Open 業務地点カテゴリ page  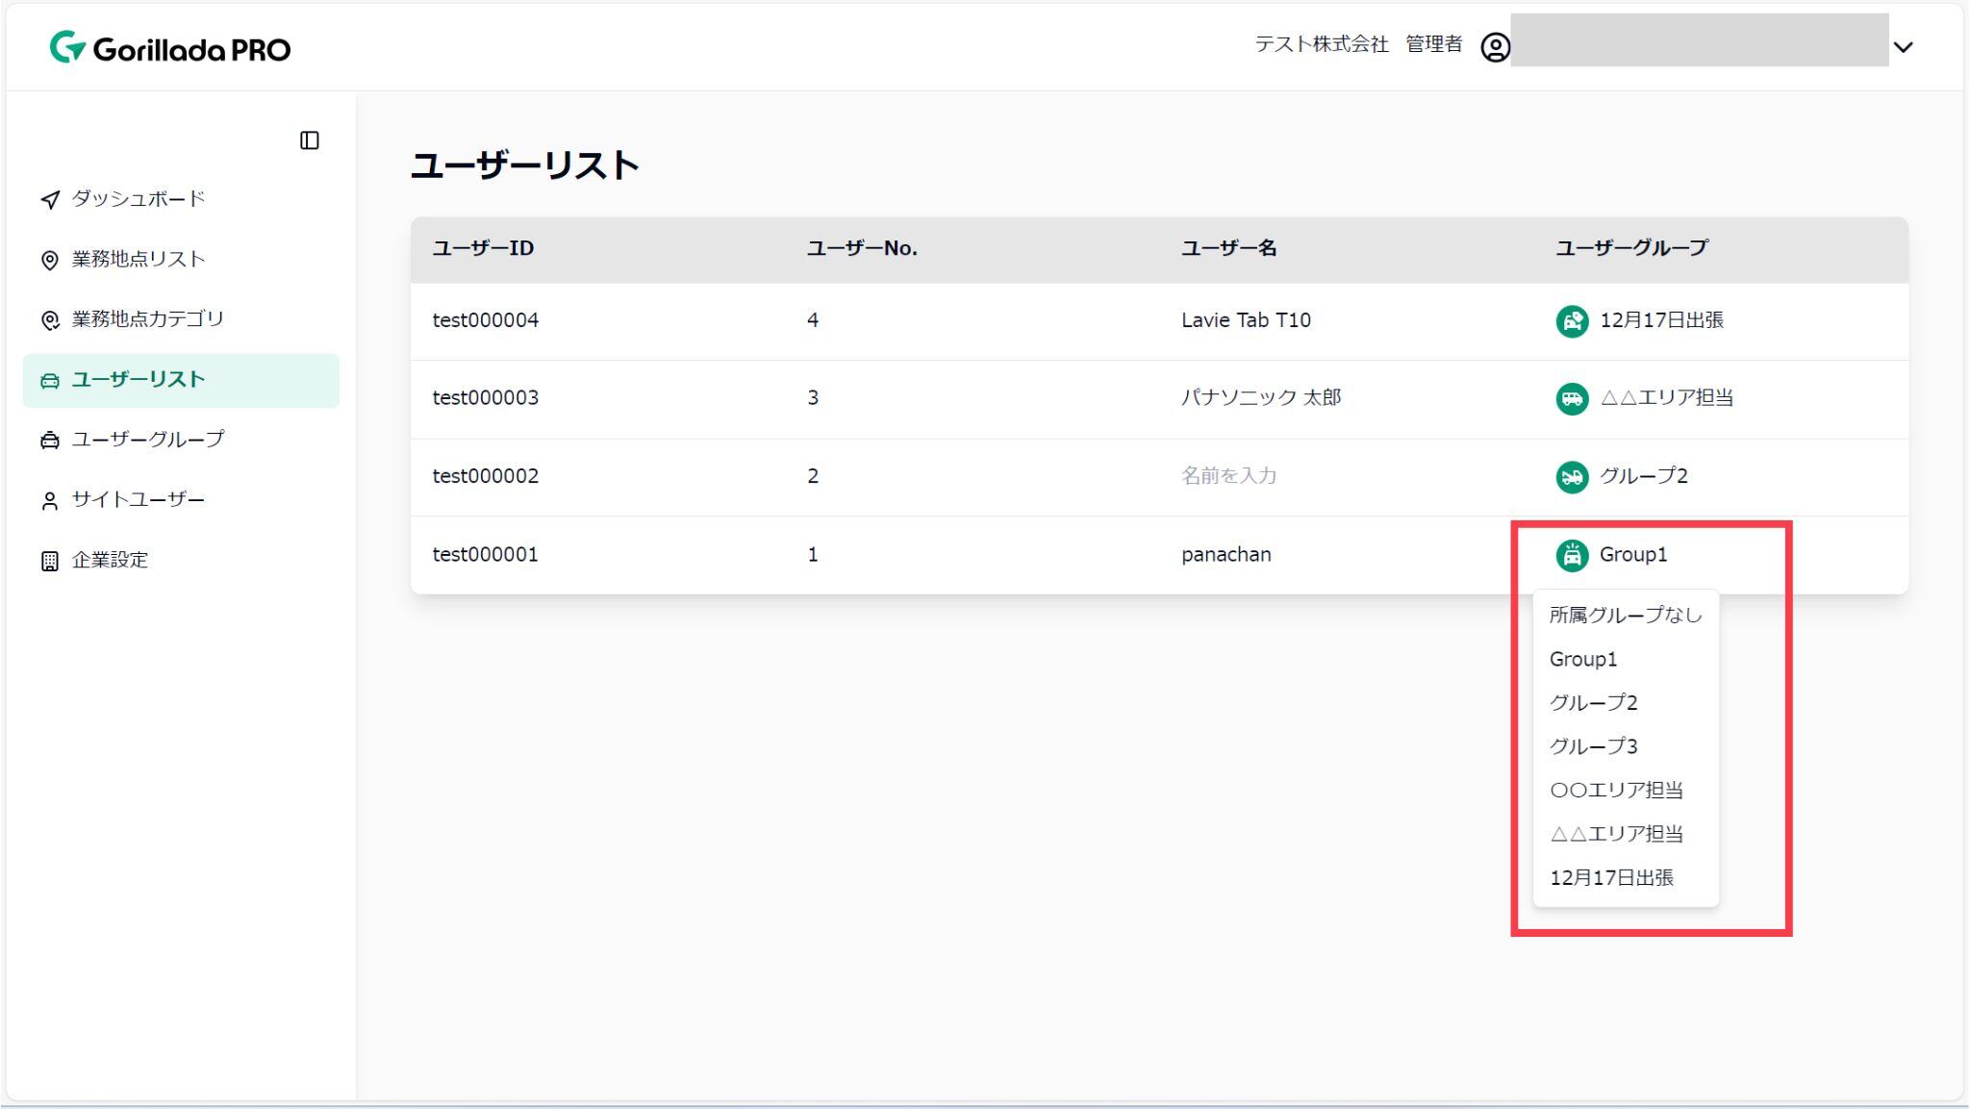click(x=181, y=319)
